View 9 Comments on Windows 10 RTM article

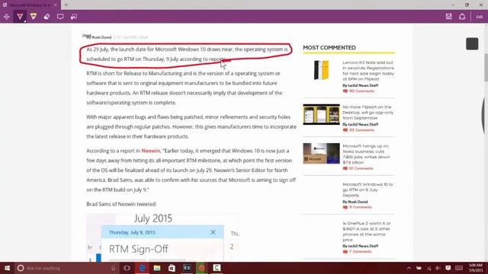(358, 207)
